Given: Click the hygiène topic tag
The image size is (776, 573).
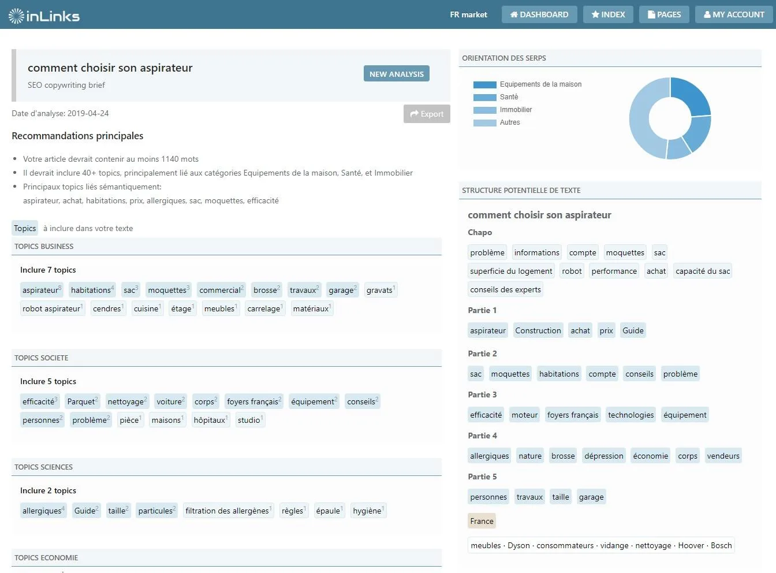Looking at the screenshot, I should [x=368, y=511].
